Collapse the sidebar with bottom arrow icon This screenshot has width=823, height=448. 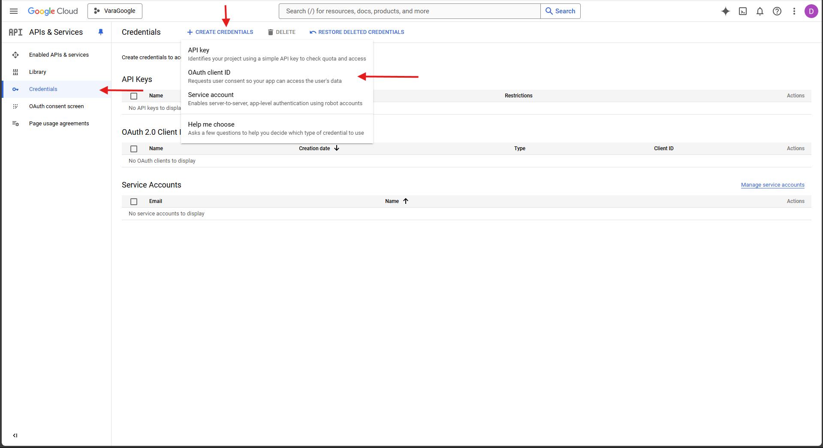click(15, 436)
